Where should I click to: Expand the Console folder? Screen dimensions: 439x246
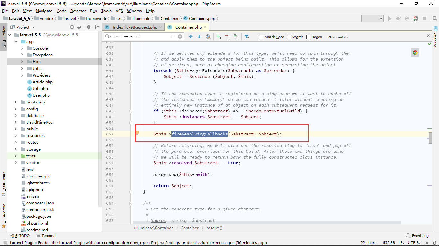point(22,48)
